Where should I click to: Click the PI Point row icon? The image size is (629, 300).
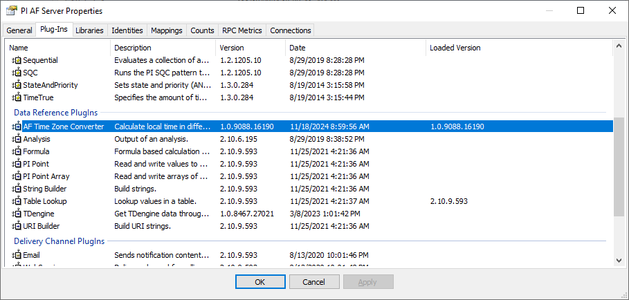click(17, 164)
